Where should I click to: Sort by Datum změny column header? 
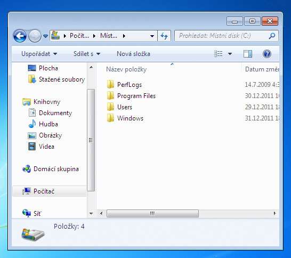click(262, 69)
